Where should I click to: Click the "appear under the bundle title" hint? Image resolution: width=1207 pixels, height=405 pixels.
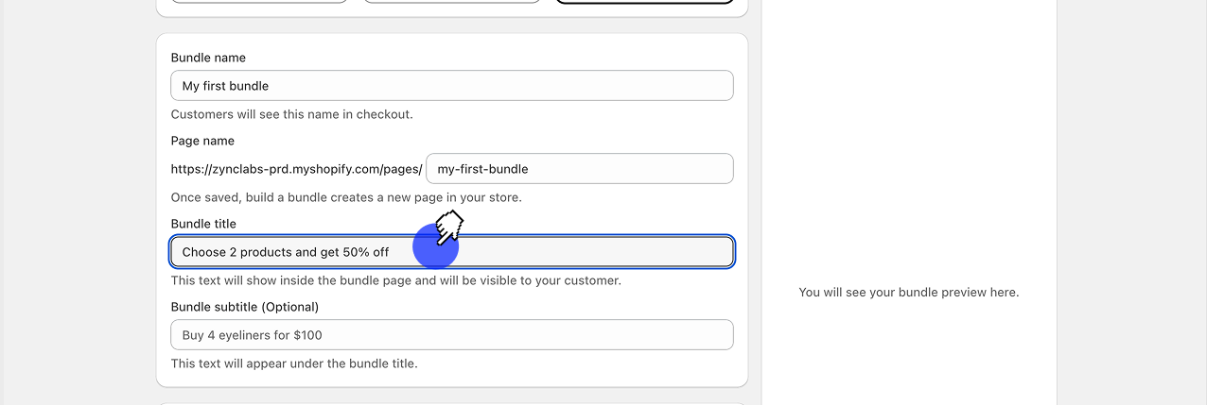[x=293, y=363]
